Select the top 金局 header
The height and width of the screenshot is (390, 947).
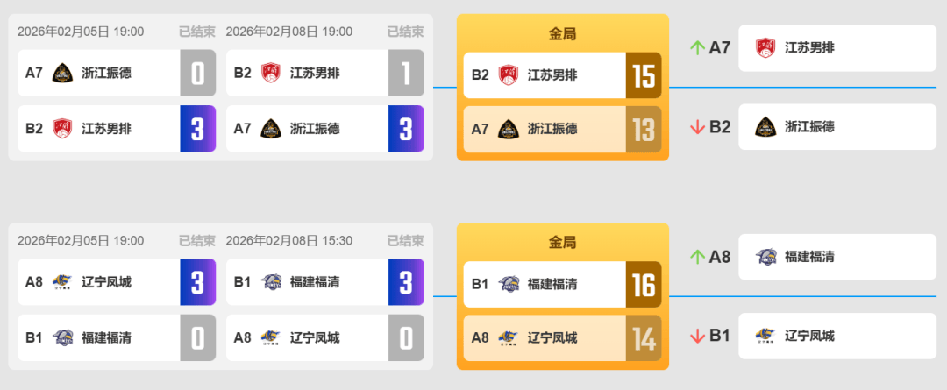562,34
